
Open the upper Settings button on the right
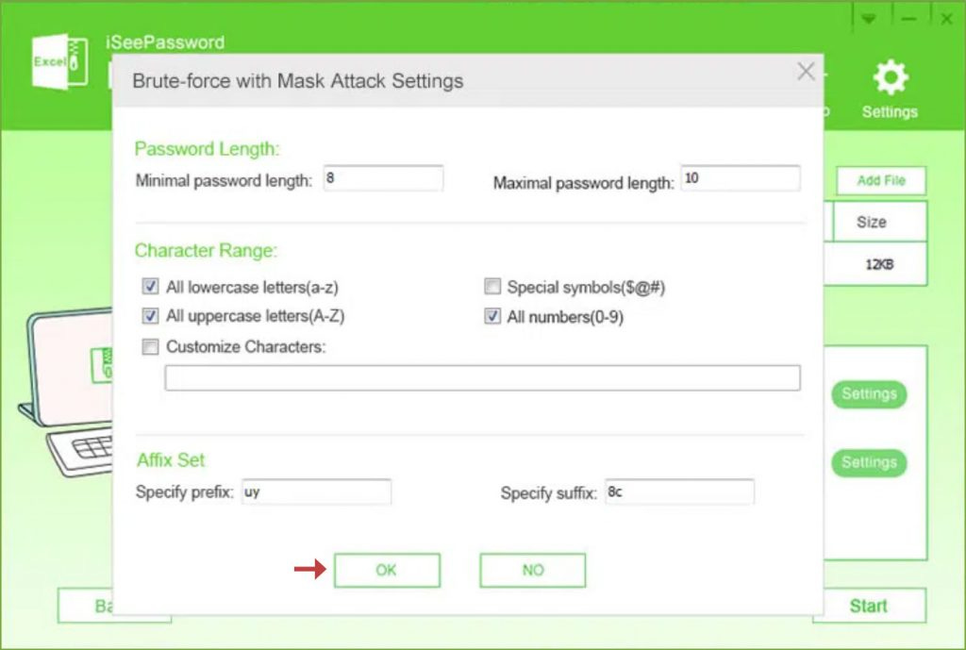click(x=867, y=394)
